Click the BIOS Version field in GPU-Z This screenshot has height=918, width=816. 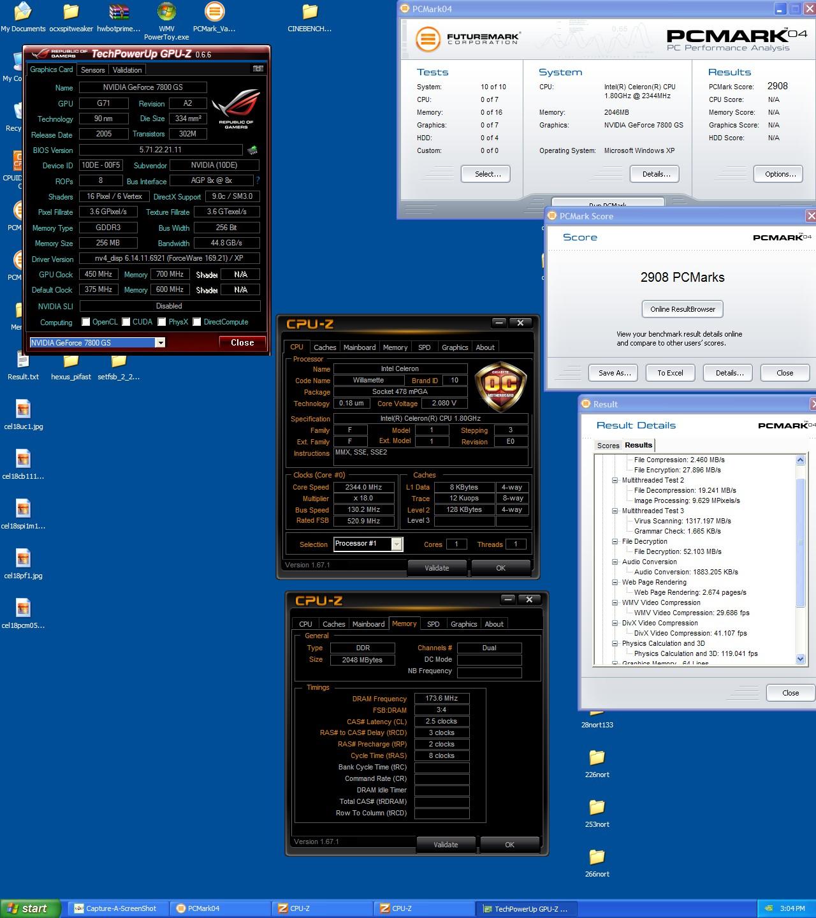(161, 150)
